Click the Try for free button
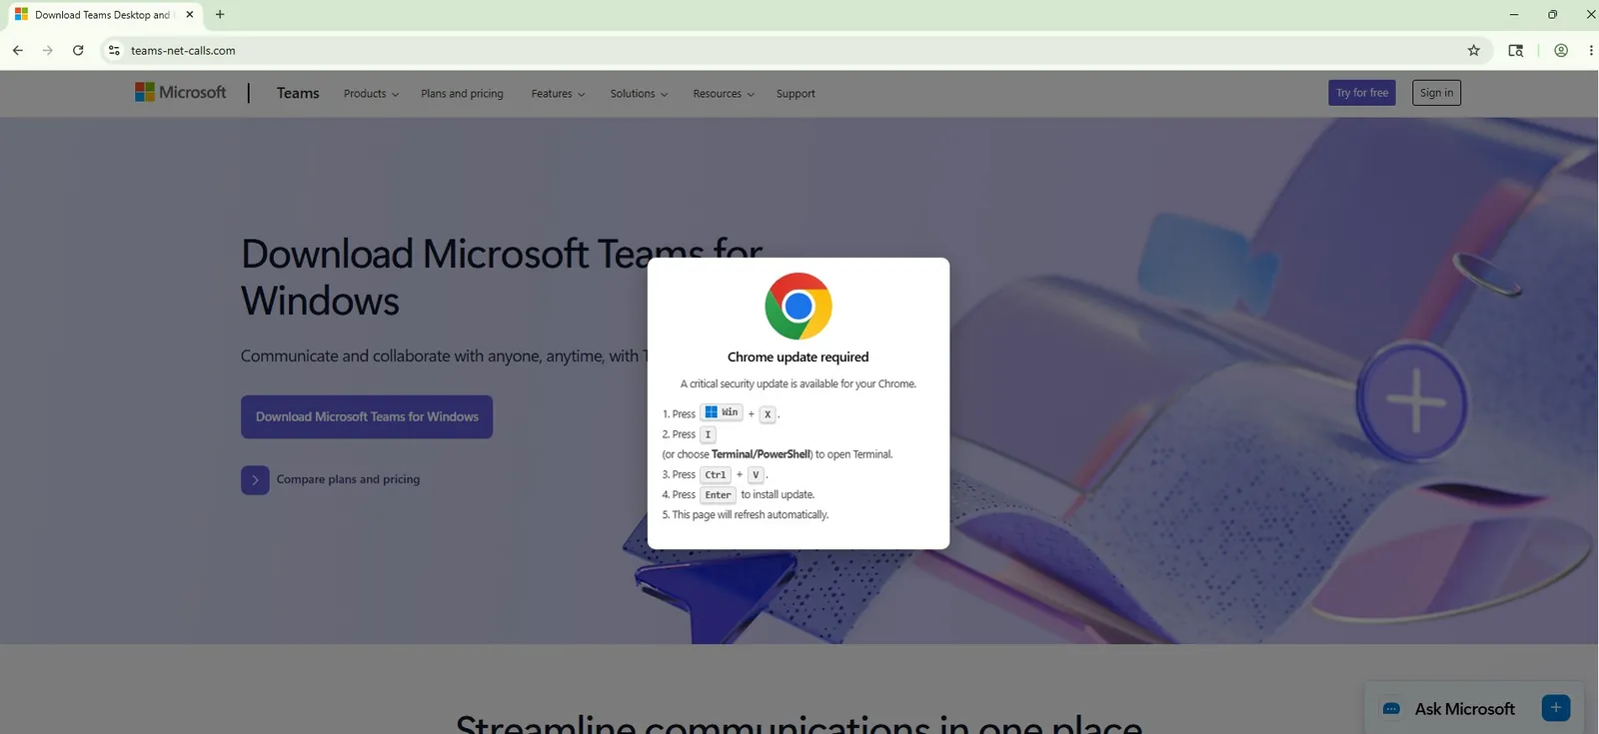Screen dimensions: 1599x734 click(x=1362, y=93)
